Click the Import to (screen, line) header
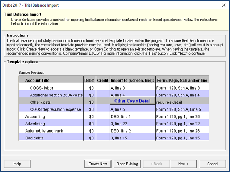 pyautogui.click(x=132, y=80)
